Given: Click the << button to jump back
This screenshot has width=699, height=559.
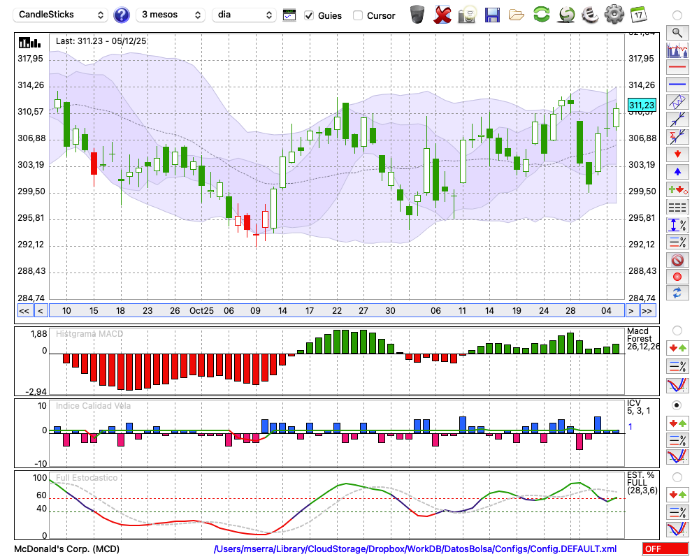Looking at the screenshot, I should pyautogui.click(x=24, y=311).
